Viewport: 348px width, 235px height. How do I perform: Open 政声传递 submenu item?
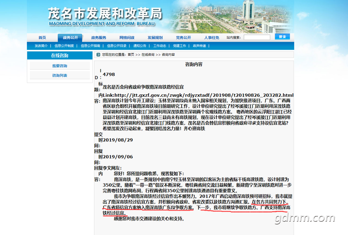(199, 46)
